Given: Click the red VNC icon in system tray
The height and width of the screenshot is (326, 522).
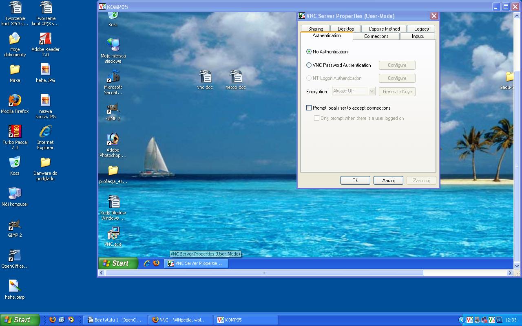Looking at the screenshot, I should tap(469, 320).
